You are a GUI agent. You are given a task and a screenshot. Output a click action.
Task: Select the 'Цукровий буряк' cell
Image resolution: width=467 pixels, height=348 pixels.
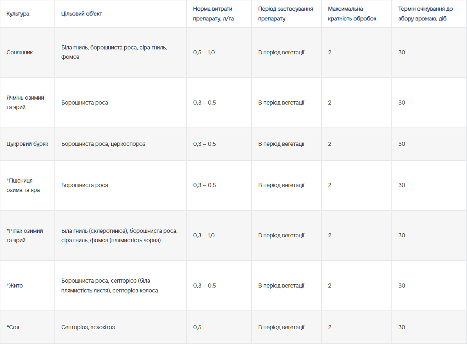(x=27, y=144)
